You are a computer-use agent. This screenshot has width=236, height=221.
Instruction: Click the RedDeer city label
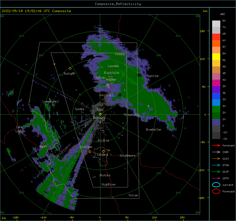111,80
